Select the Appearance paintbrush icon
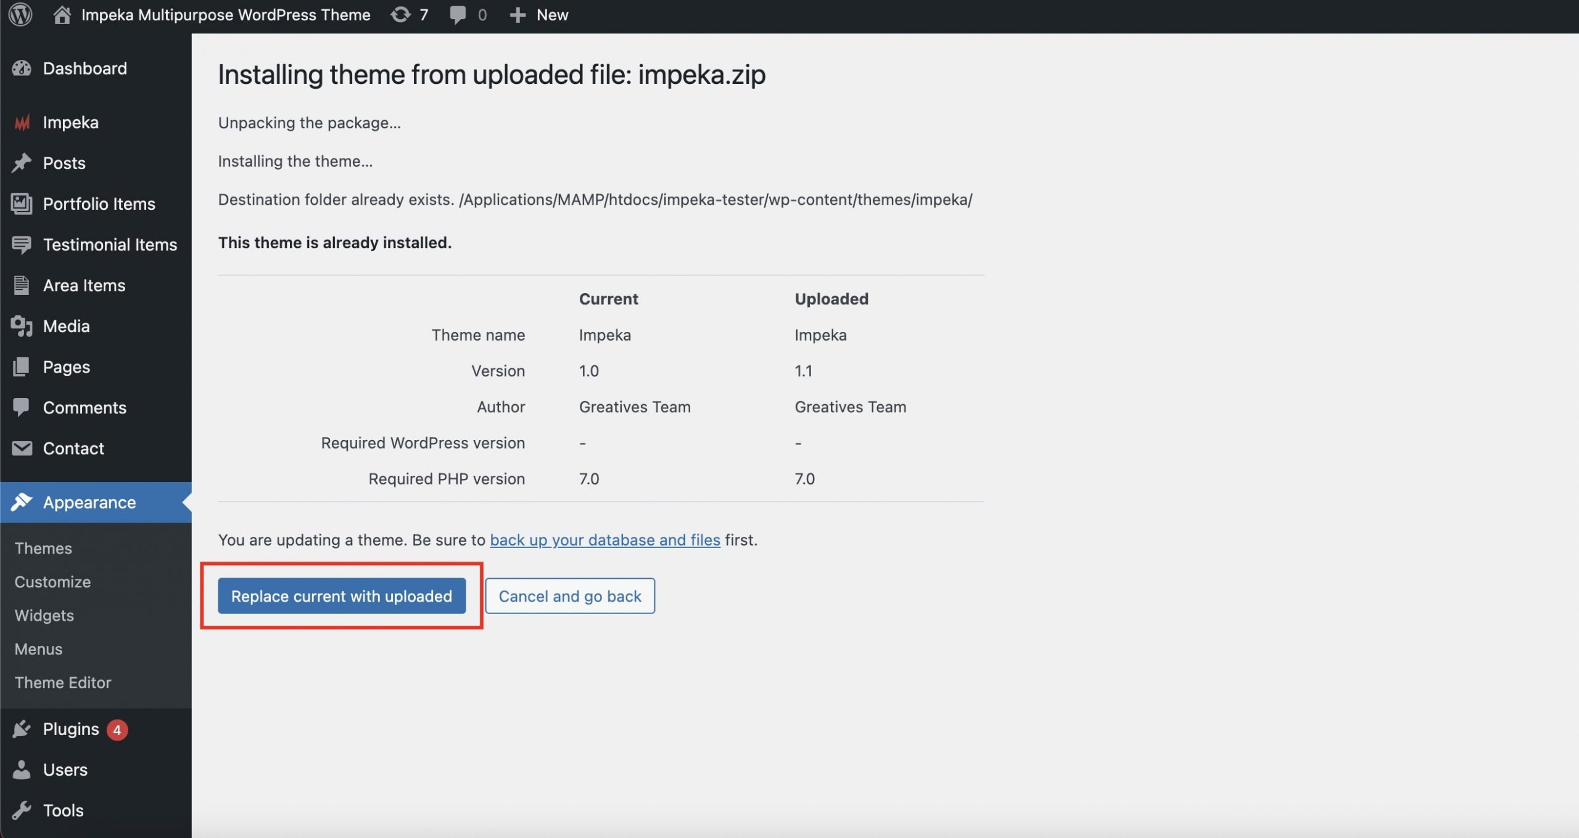Image resolution: width=1579 pixels, height=838 pixels. [22, 502]
